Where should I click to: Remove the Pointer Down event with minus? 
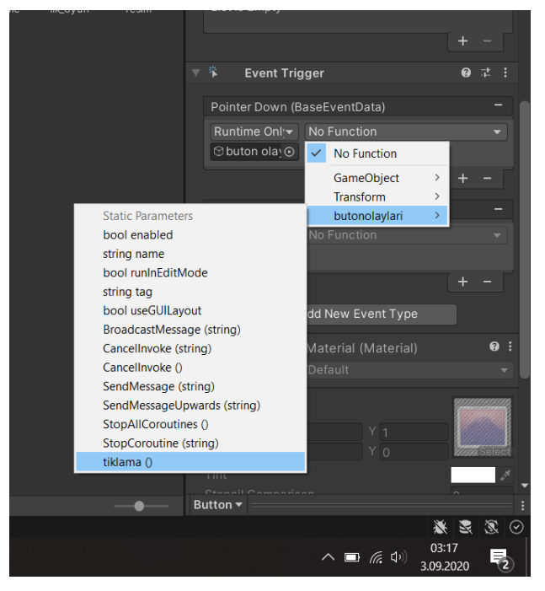tap(498, 106)
